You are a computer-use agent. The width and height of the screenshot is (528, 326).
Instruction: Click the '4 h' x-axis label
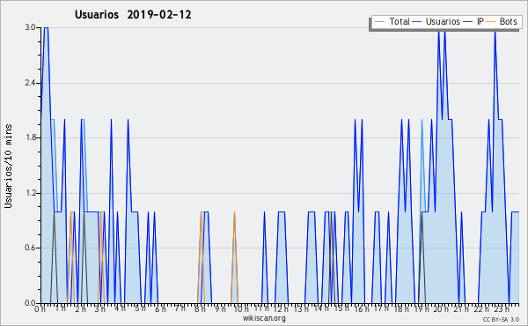pyautogui.click(x=120, y=308)
